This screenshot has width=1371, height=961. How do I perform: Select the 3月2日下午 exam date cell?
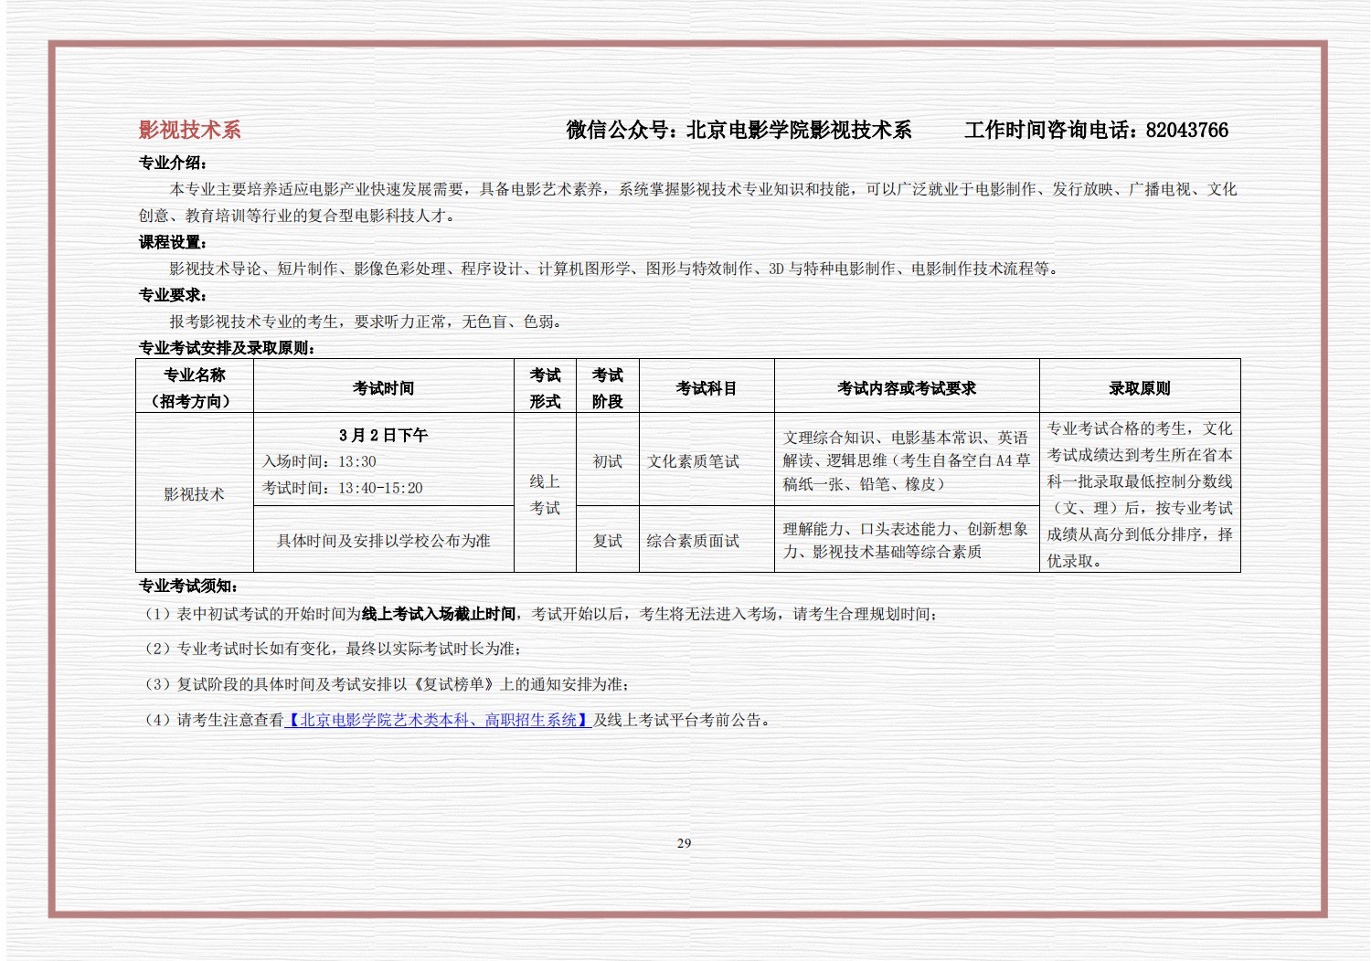coord(383,435)
